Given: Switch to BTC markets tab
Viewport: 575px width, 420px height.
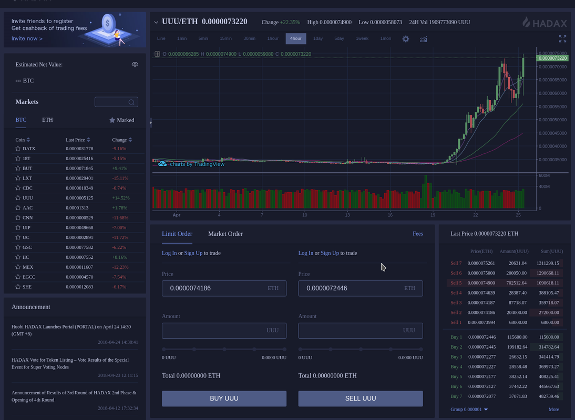Looking at the screenshot, I should click(21, 120).
